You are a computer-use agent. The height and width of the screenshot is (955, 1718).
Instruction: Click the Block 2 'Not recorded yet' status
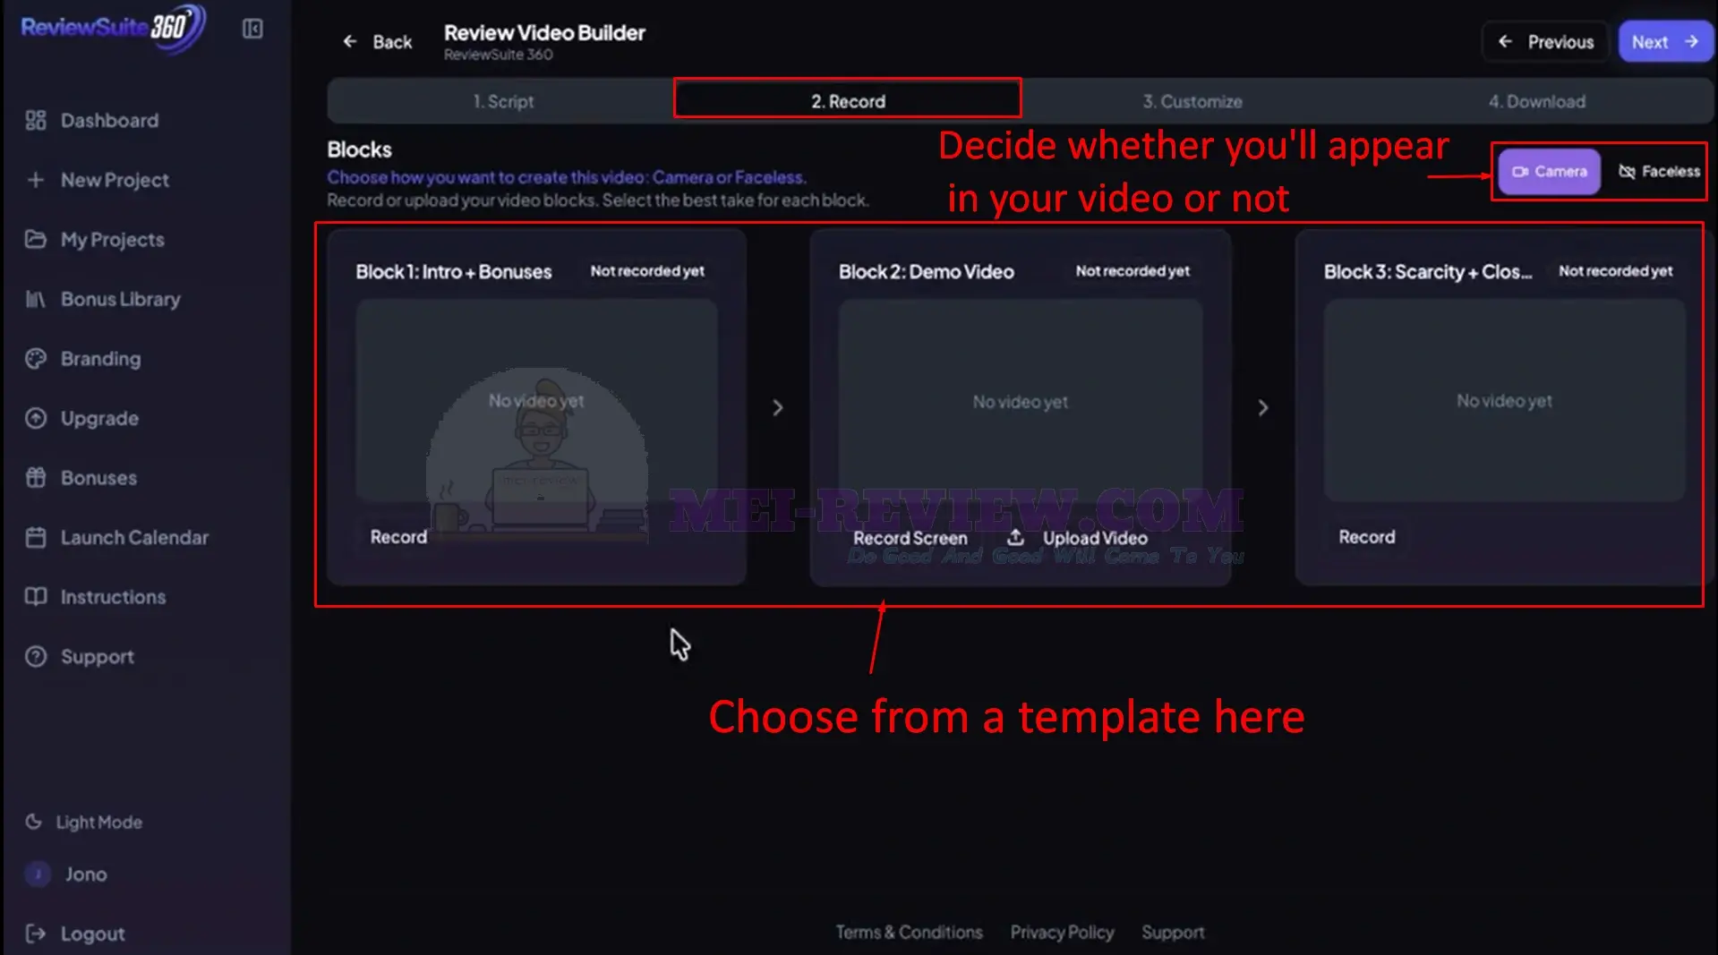[x=1133, y=271]
